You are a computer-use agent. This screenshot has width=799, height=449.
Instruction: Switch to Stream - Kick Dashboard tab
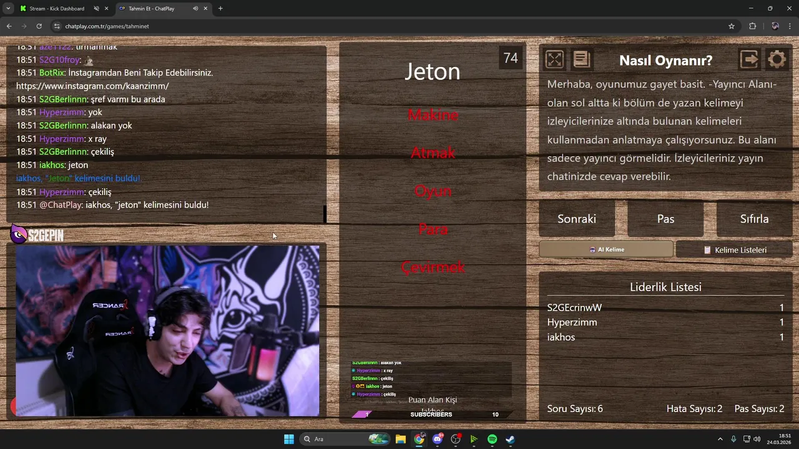[x=57, y=9]
